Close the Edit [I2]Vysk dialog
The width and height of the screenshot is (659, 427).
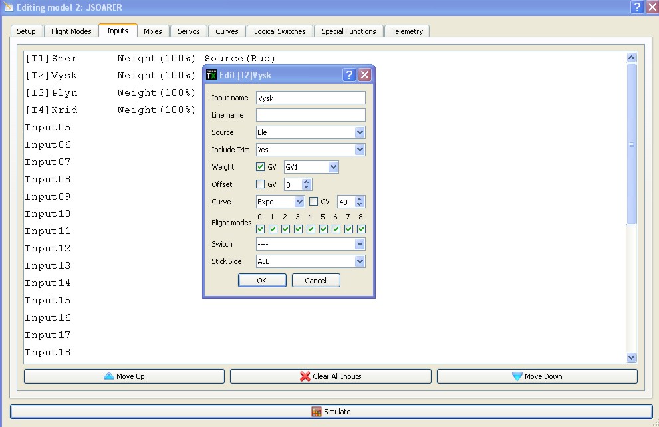(x=364, y=75)
